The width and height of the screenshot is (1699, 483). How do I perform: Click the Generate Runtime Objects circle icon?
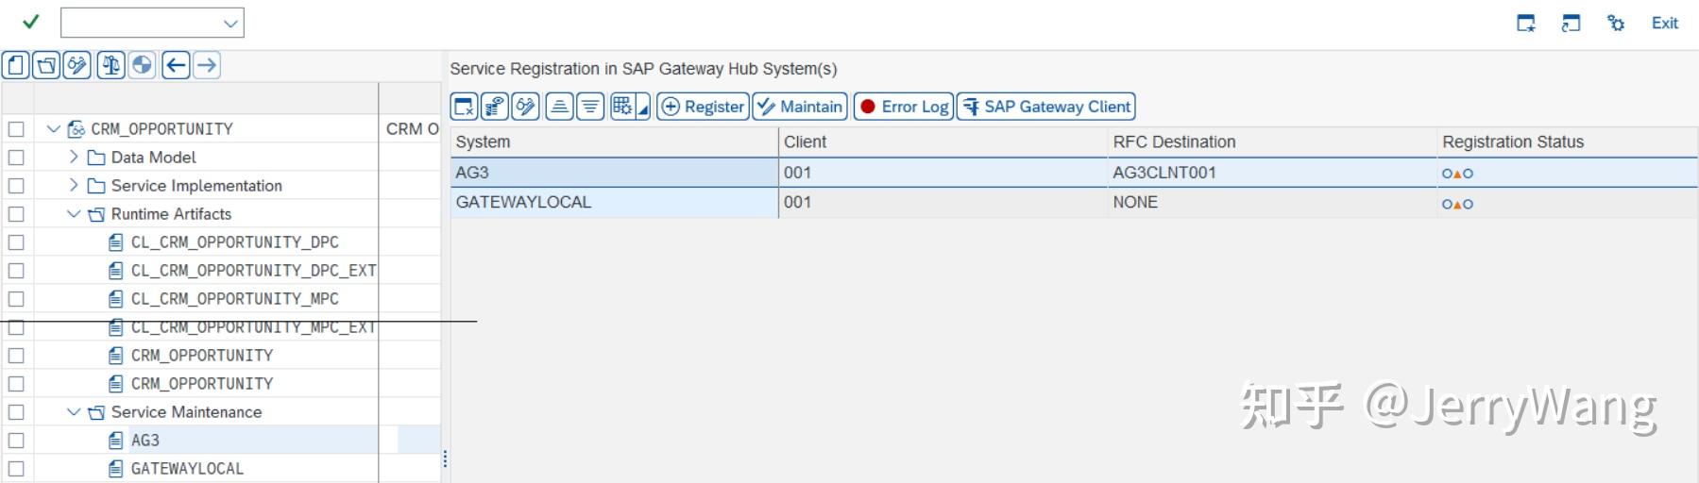(x=142, y=65)
